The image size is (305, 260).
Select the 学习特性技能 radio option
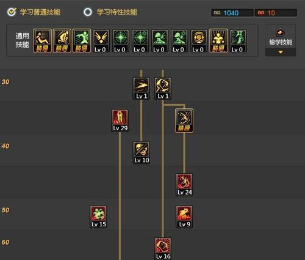(x=88, y=12)
